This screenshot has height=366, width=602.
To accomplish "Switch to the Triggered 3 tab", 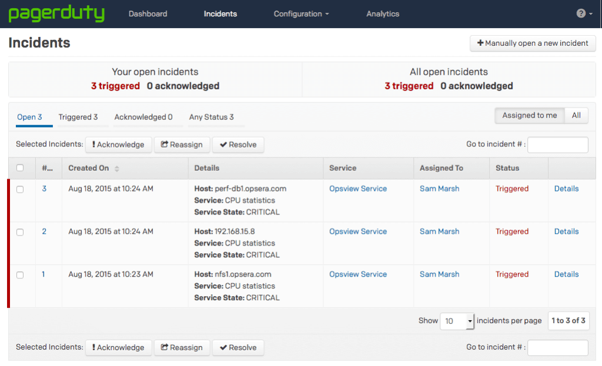I will pos(78,117).
